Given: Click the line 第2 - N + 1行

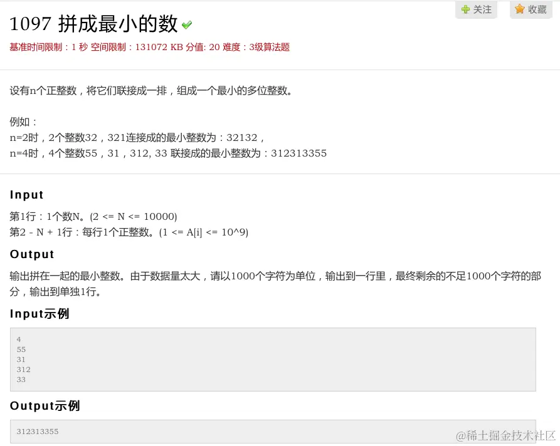Looking at the screenshot, I should (x=129, y=232).
